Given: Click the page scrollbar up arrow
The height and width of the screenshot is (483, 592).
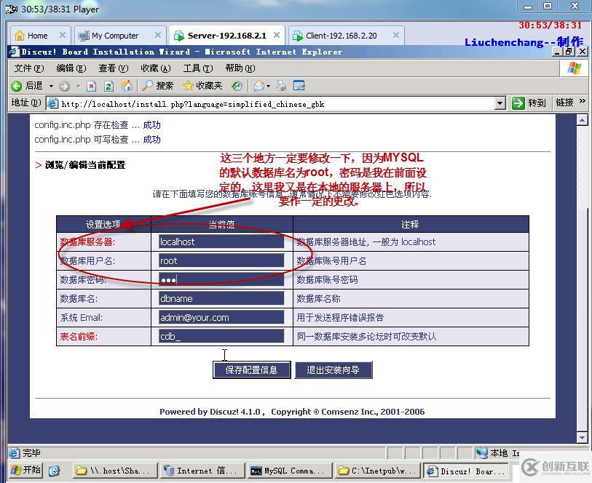Looking at the screenshot, I should (x=582, y=120).
